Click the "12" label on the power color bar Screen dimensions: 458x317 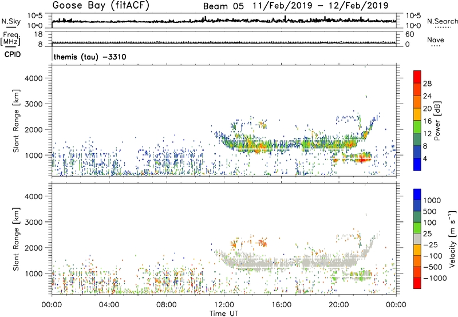[x=427, y=134]
